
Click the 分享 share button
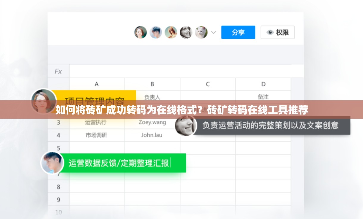(x=238, y=32)
